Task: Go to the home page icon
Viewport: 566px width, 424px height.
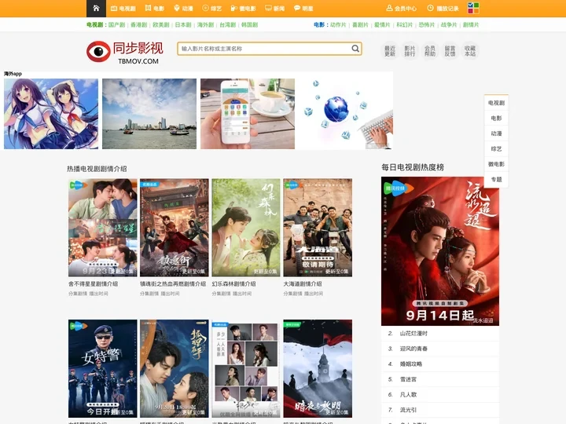Action: click(96, 9)
